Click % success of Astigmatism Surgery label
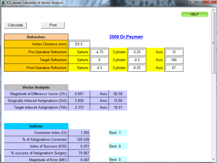Image resolution: width=217 pixels, height=163 pixels. (39, 153)
